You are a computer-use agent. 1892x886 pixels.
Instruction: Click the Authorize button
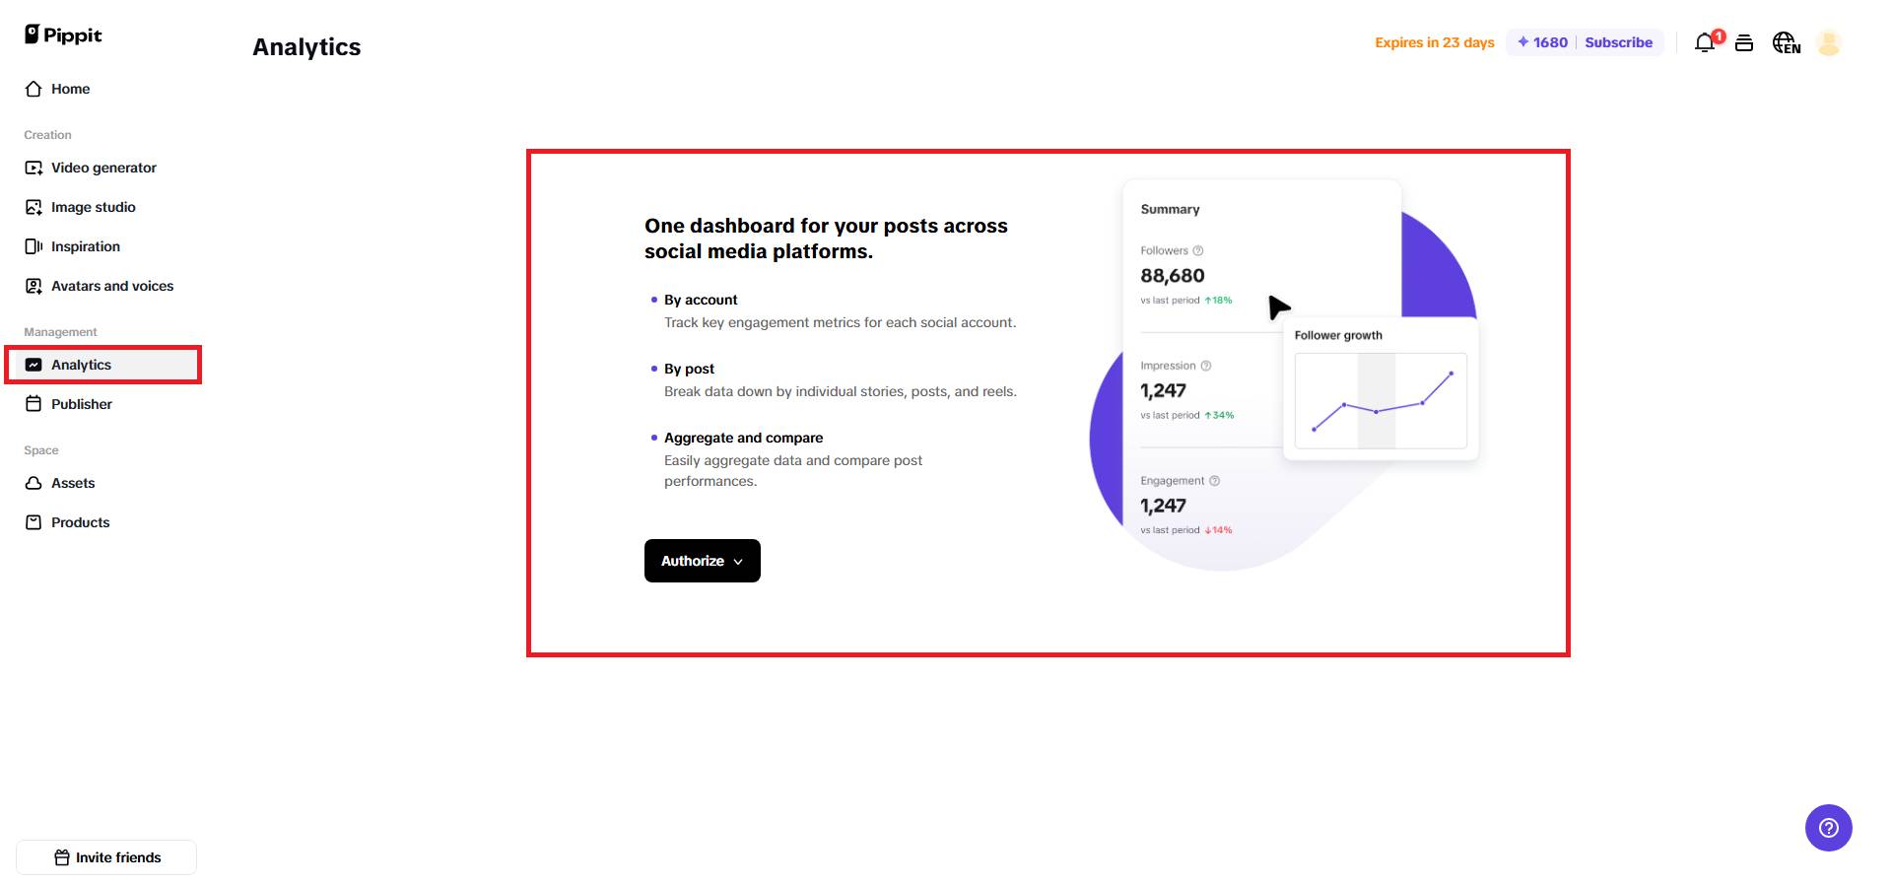point(692,561)
